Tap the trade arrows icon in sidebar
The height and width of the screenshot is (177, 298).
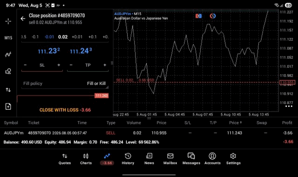[8, 89]
